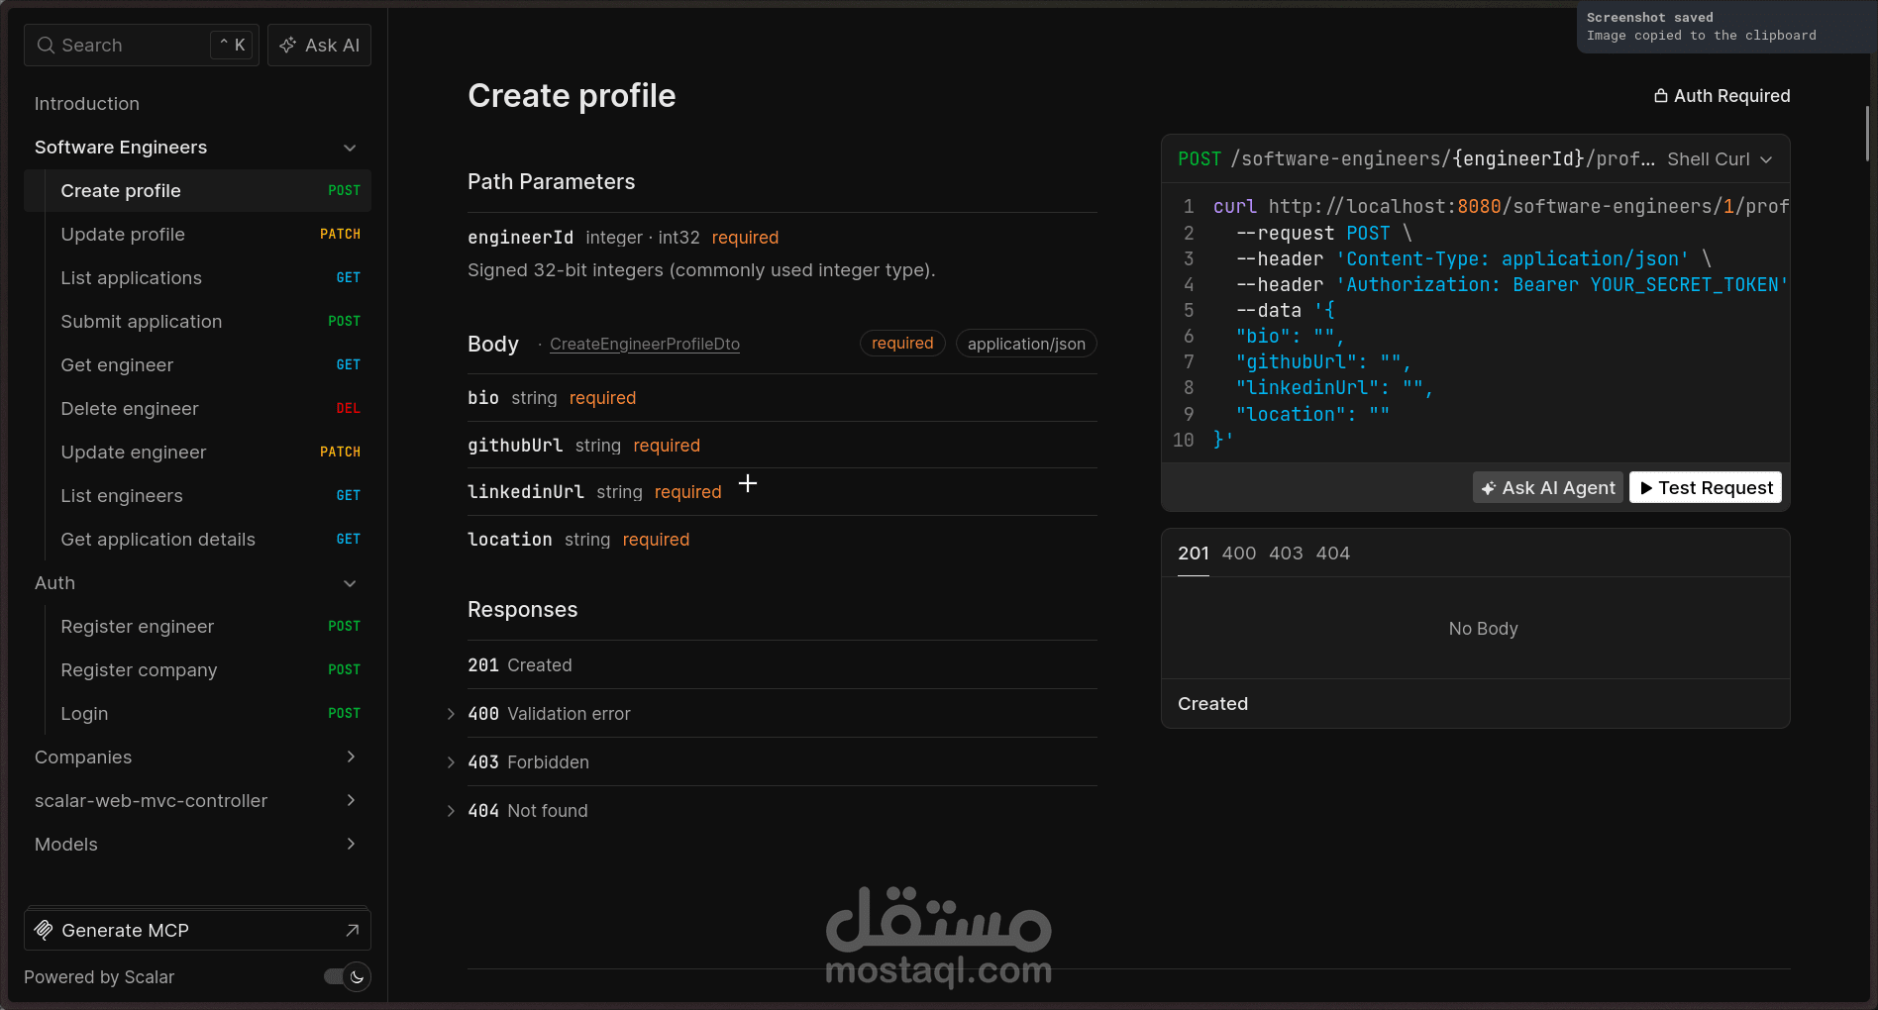Select the 201 response tab
This screenshot has height=1010, width=1878.
pyautogui.click(x=1194, y=554)
